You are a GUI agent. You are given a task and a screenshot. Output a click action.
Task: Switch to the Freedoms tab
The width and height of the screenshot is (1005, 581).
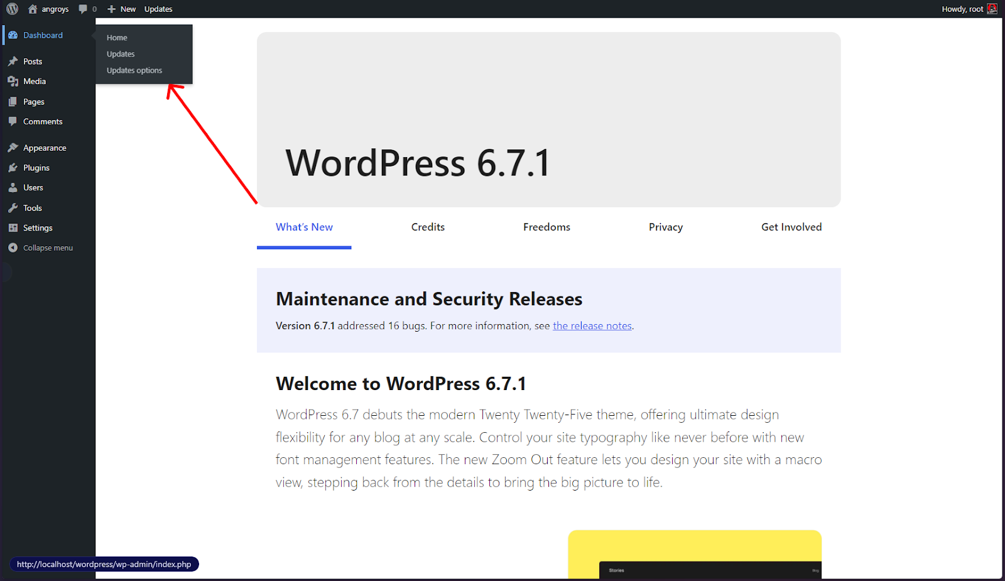[546, 227]
